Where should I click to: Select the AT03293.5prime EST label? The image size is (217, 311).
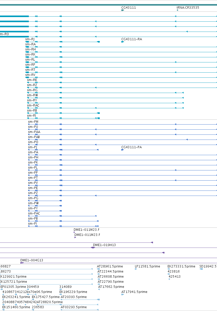(x=74, y=307)
